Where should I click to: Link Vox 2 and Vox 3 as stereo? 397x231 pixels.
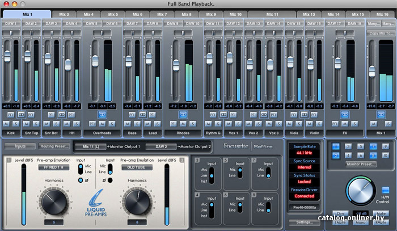coord(264,115)
